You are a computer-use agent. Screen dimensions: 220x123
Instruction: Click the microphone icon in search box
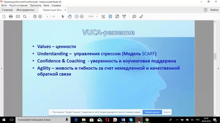67,120
